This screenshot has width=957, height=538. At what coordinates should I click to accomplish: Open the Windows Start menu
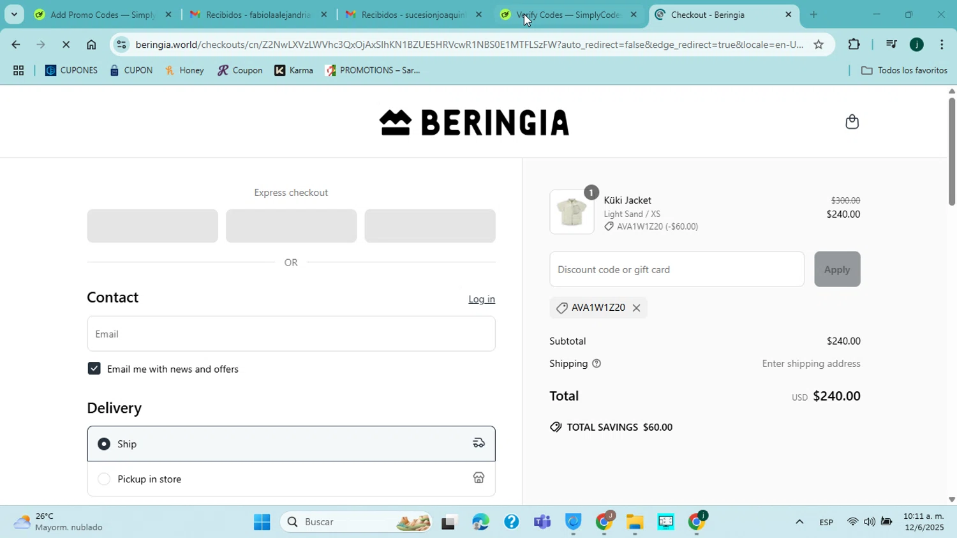262,523
